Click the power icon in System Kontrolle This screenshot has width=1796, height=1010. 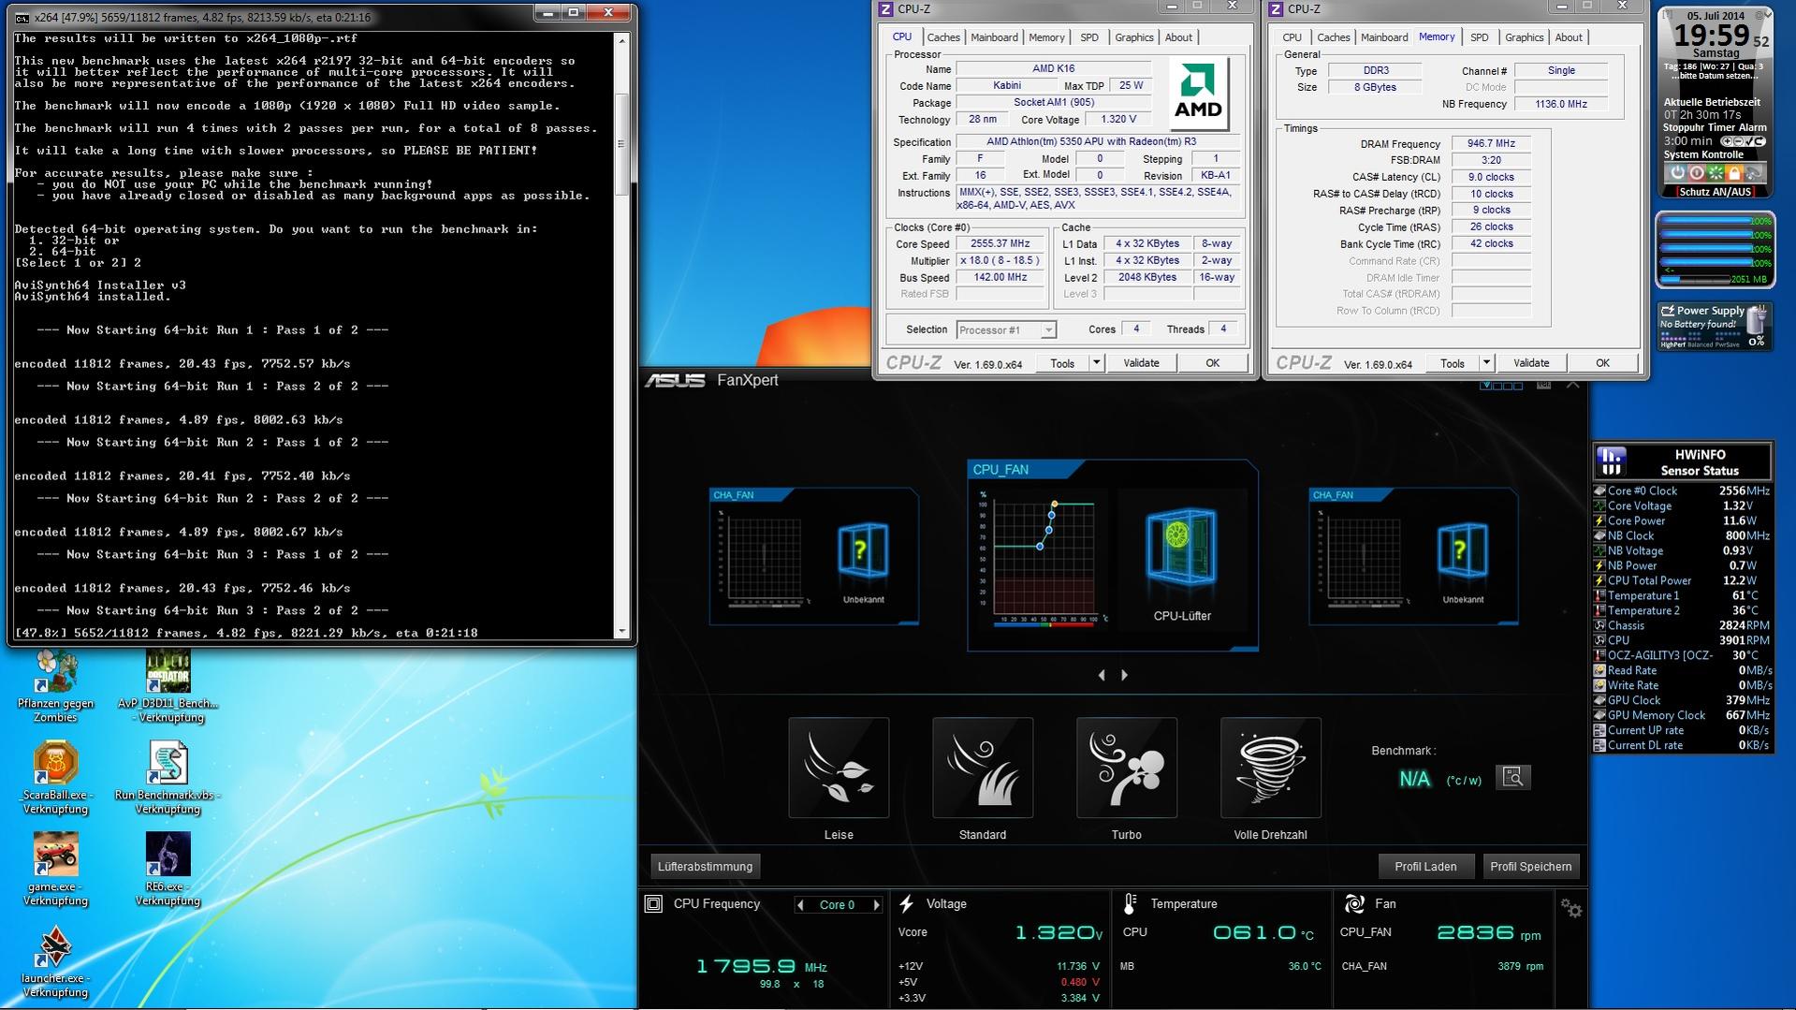pyautogui.click(x=1677, y=173)
